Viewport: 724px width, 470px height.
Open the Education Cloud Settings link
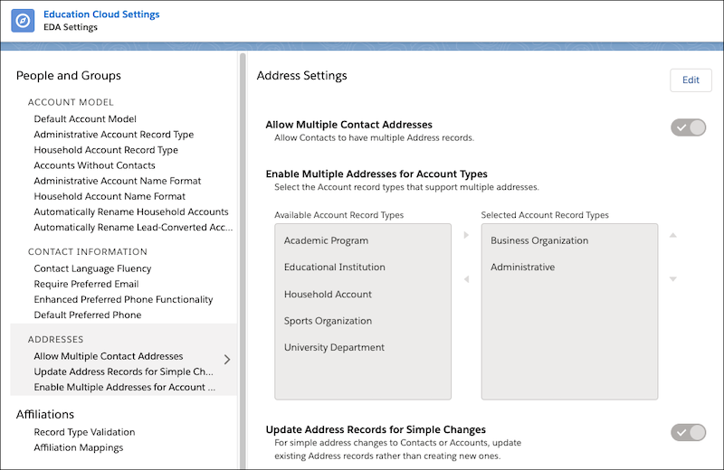[101, 14]
